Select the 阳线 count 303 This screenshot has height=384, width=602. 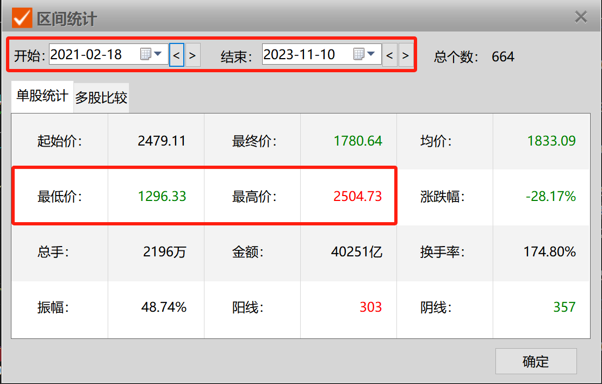pyautogui.click(x=370, y=307)
